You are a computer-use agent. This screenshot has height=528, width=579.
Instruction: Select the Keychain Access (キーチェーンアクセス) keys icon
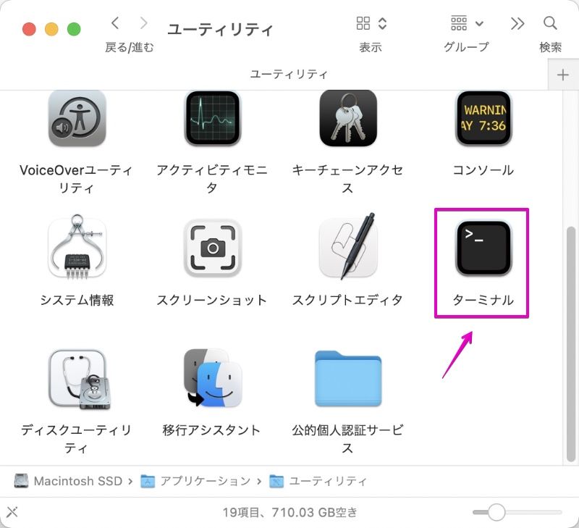pyautogui.click(x=348, y=118)
